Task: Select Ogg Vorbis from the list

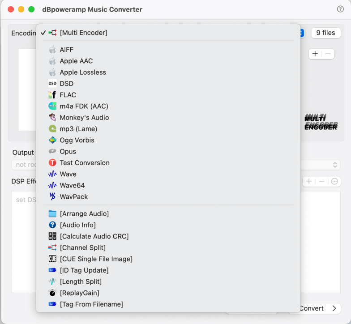Action: click(168, 140)
